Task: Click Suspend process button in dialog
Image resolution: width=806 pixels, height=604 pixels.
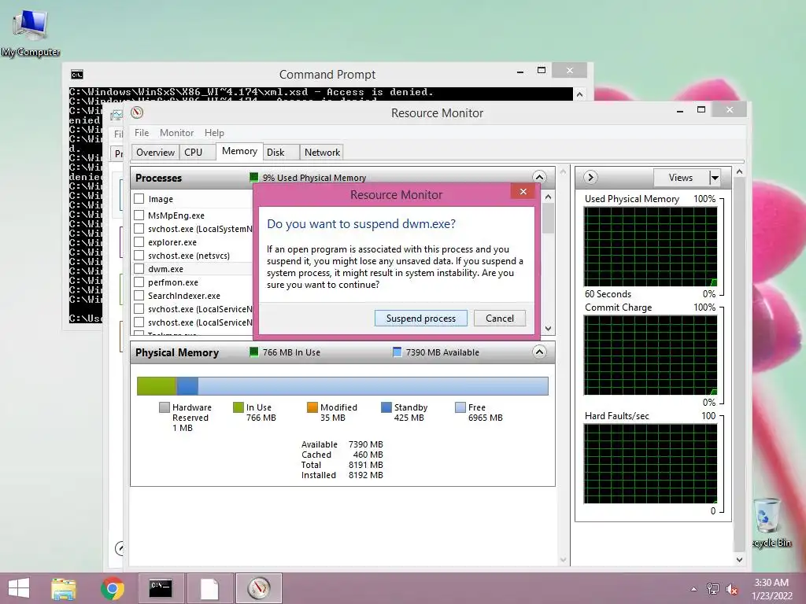Action: (420, 318)
